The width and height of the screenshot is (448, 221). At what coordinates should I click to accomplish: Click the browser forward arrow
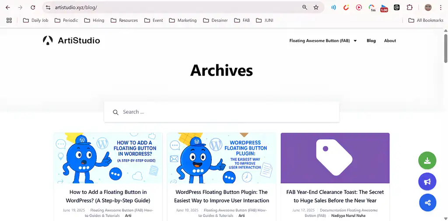coord(20,7)
